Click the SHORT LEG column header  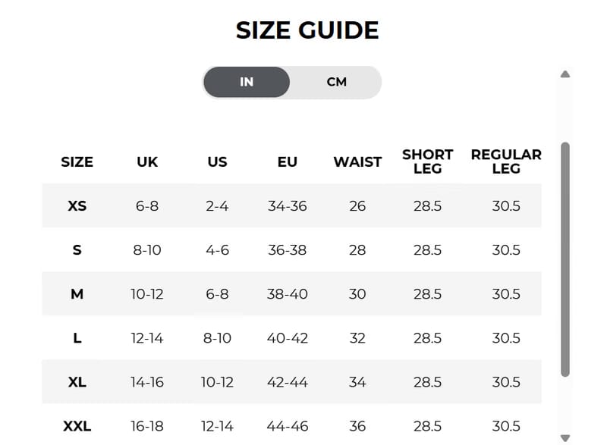[427, 161]
